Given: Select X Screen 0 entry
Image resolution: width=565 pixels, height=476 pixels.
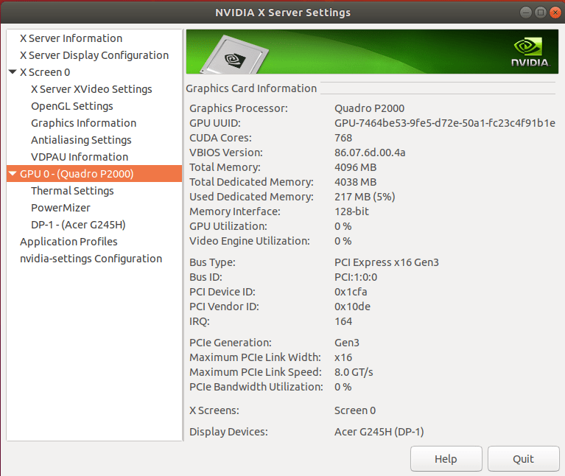Looking at the screenshot, I should tap(45, 72).
